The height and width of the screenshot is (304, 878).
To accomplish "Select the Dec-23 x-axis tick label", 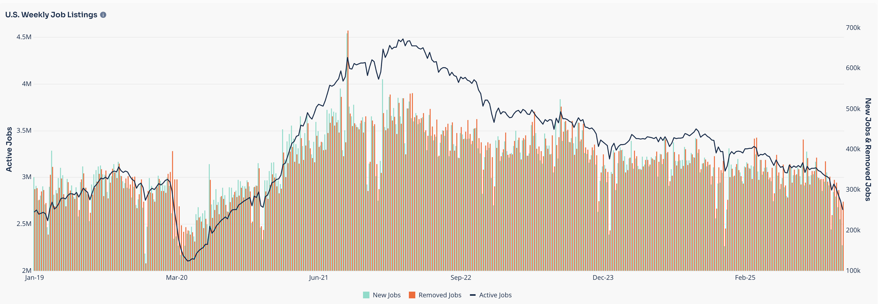I will (603, 278).
